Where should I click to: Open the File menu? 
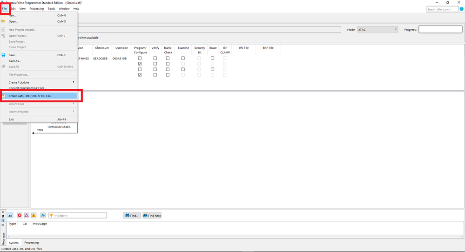tap(5, 8)
